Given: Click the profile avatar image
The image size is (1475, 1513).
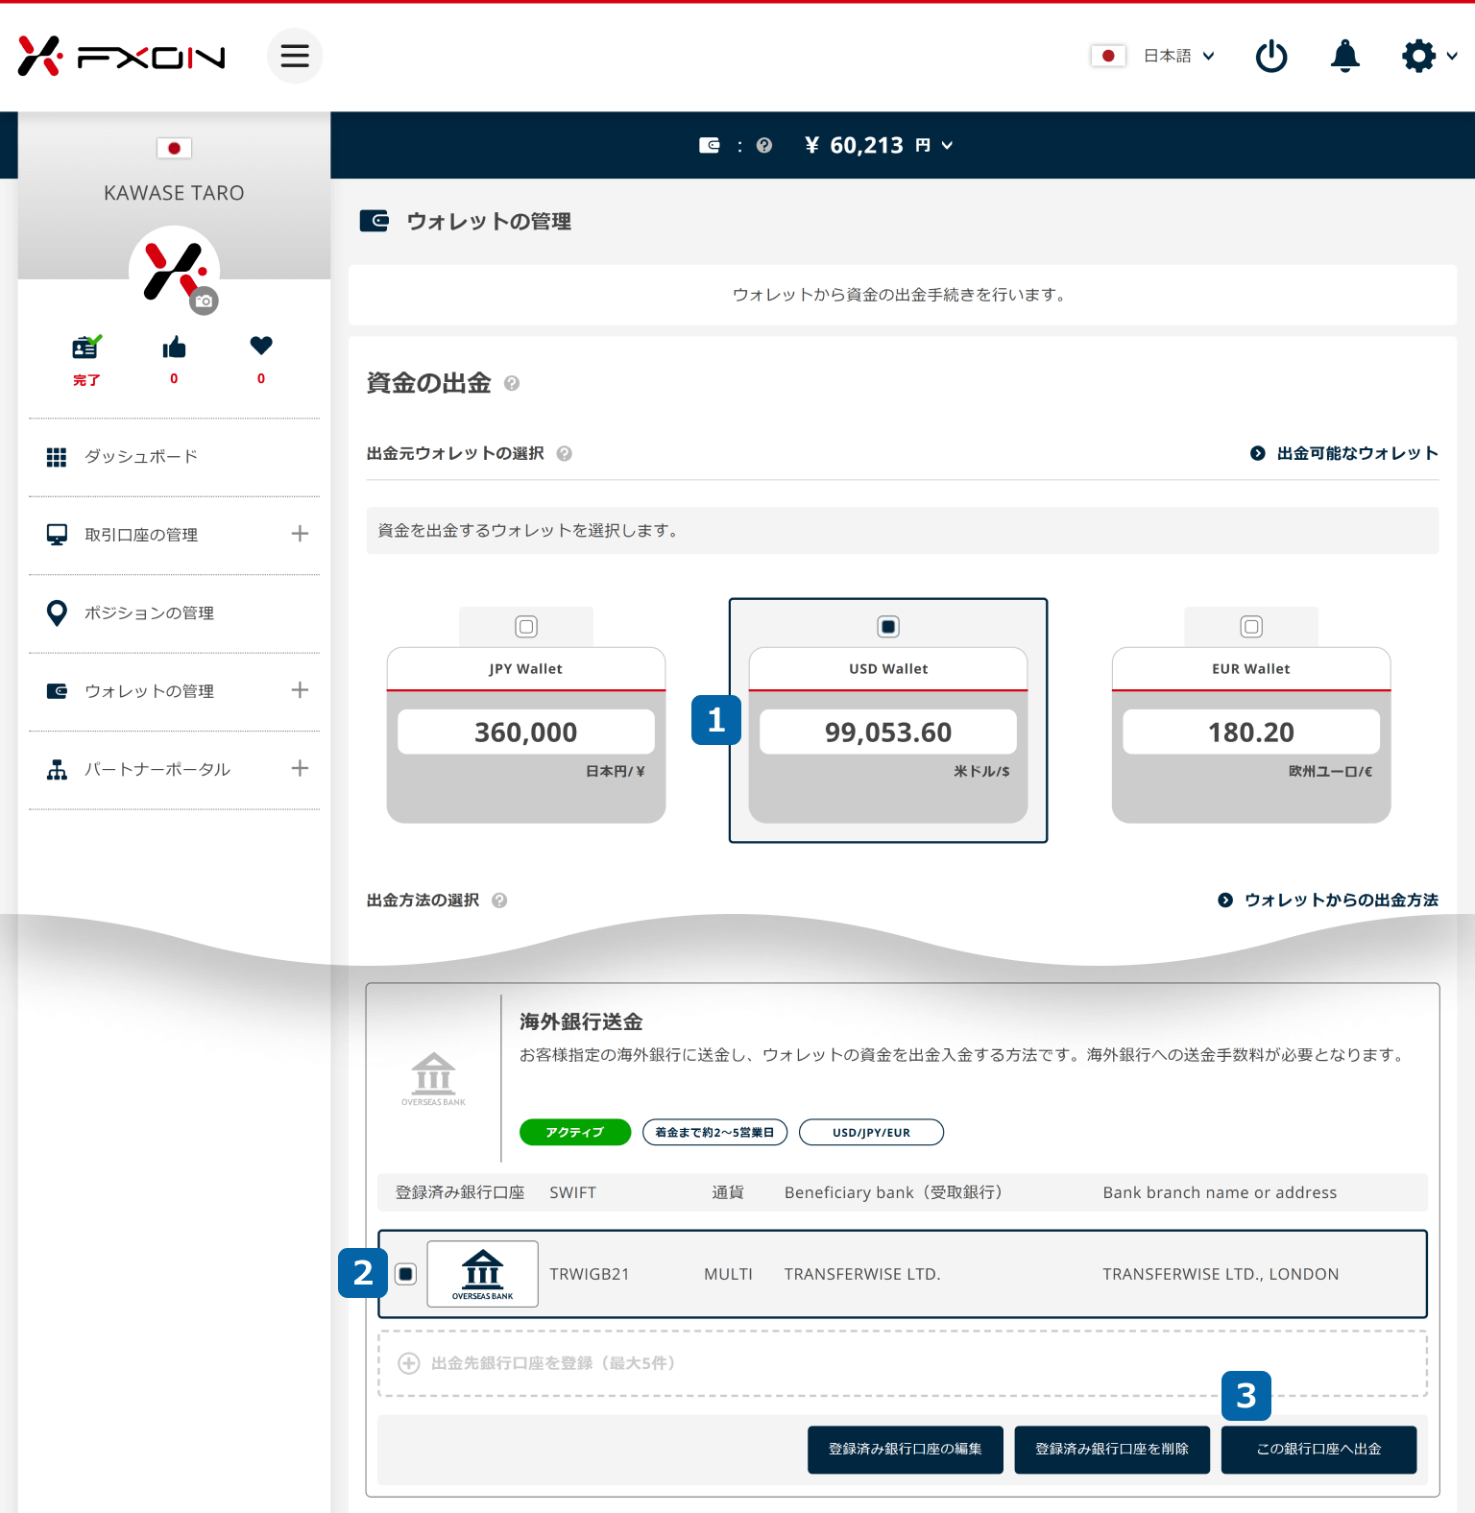Looking at the screenshot, I should [174, 271].
